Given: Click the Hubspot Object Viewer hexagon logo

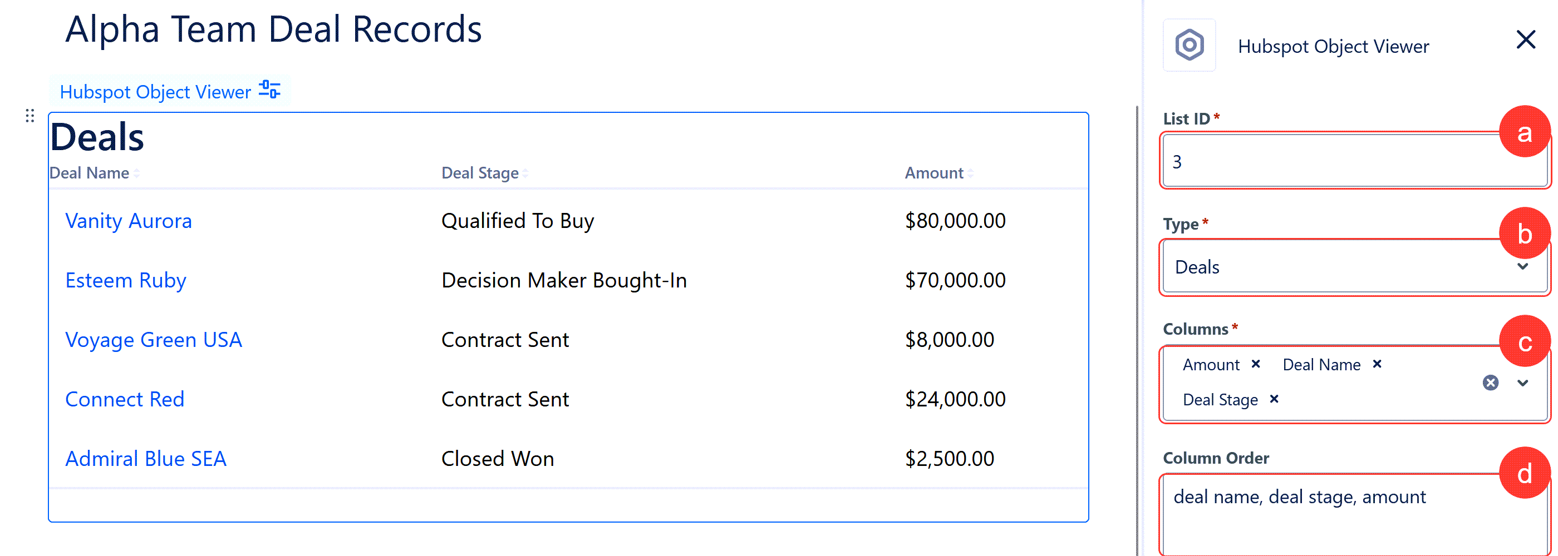Looking at the screenshot, I should (x=1189, y=46).
